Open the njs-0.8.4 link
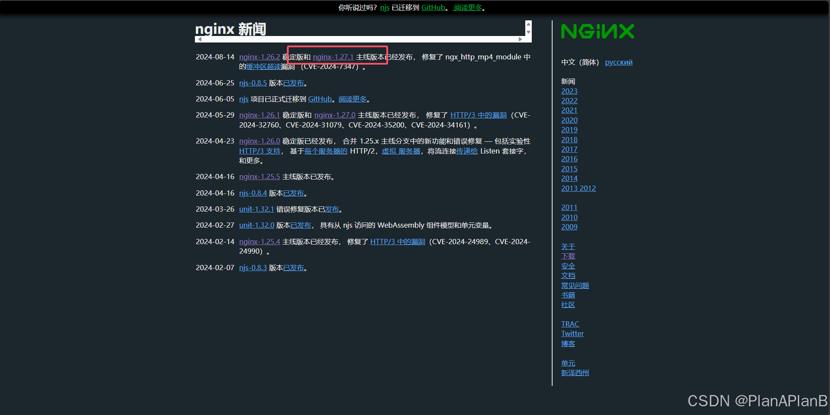Screen dimensions: 830x415 (x=253, y=193)
